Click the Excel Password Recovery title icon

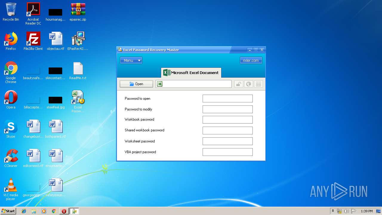pos(120,50)
